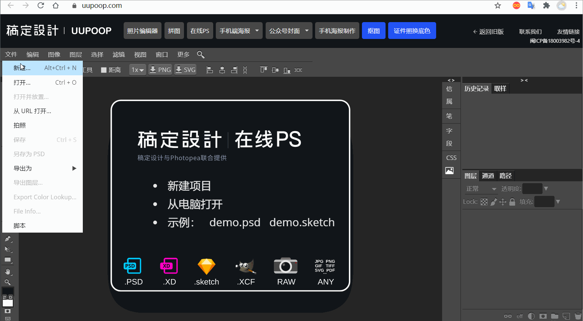Viewport: 583px width, 321px height.
Task: Click the white background color swatch
Action: 8,303
